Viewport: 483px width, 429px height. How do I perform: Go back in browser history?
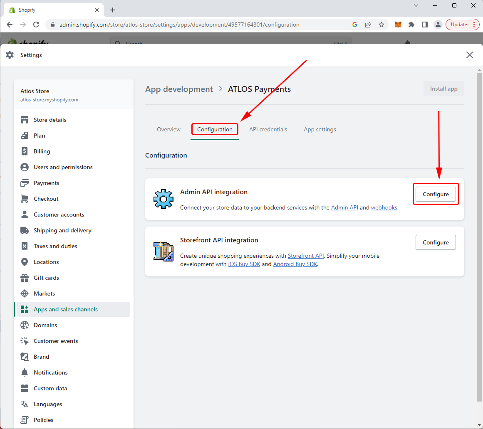tap(10, 25)
